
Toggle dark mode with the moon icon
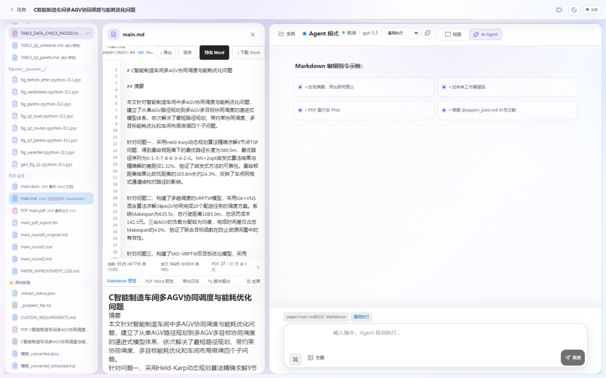574,10
